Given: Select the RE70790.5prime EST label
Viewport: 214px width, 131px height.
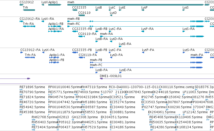Looking at the screenshot, I should (32, 92).
